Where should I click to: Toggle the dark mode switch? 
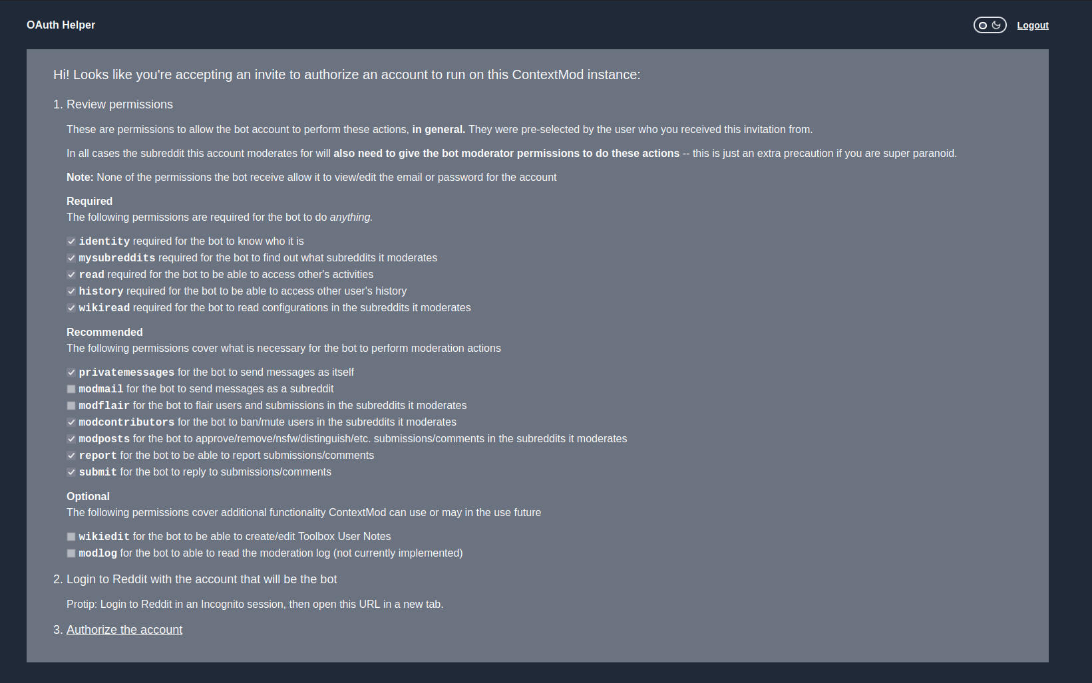[990, 25]
